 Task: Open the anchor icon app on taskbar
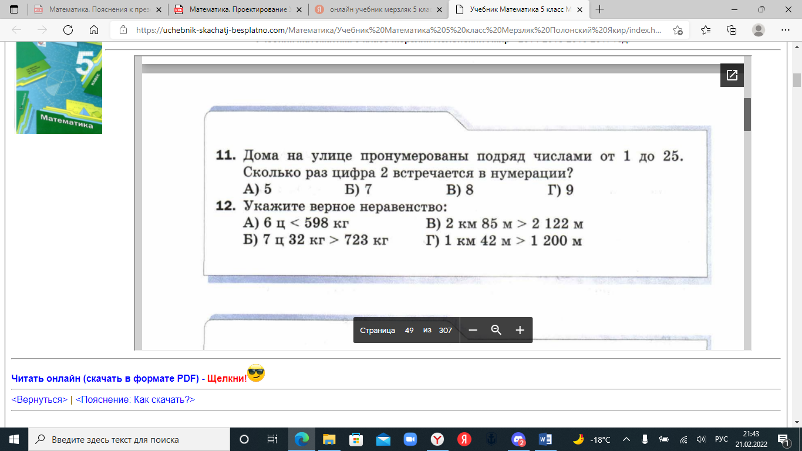[491, 439]
